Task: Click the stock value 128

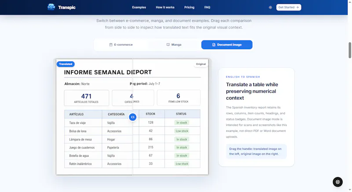Action: (150, 123)
